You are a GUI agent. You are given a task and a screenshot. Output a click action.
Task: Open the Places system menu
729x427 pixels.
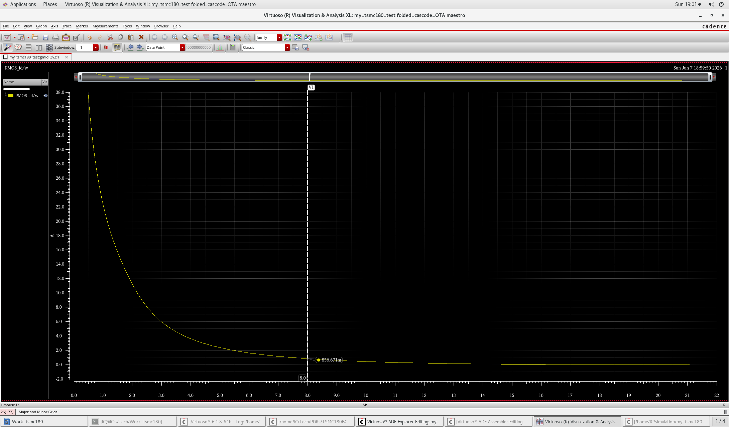coord(50,4)
